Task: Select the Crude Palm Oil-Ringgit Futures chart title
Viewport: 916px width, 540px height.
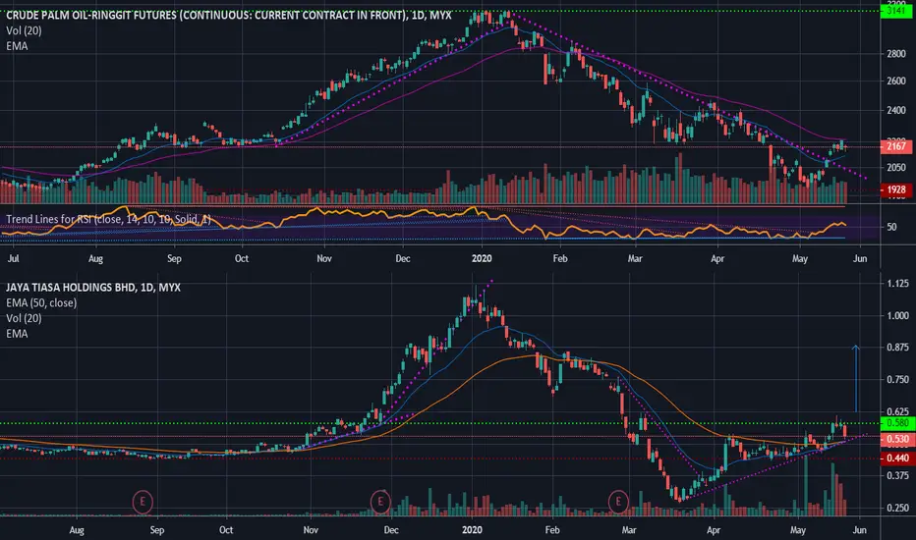Action: [228, 15]
